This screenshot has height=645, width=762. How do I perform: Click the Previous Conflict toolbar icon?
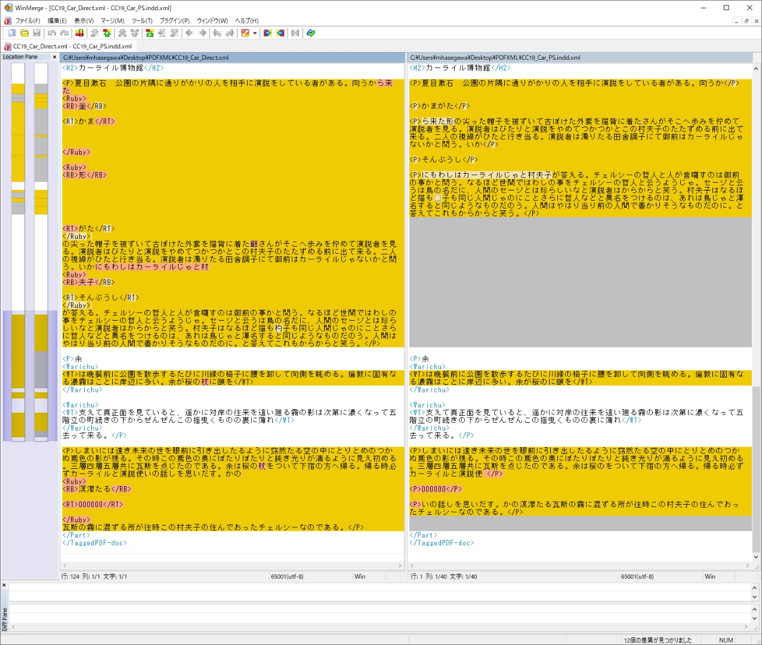[134, 33]
